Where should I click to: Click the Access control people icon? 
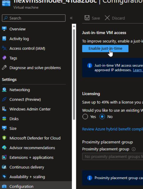pos(4,48)
